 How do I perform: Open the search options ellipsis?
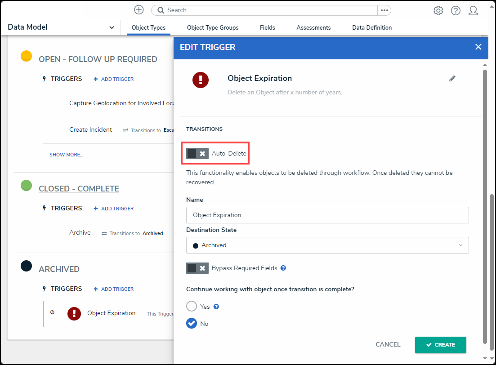384,10
